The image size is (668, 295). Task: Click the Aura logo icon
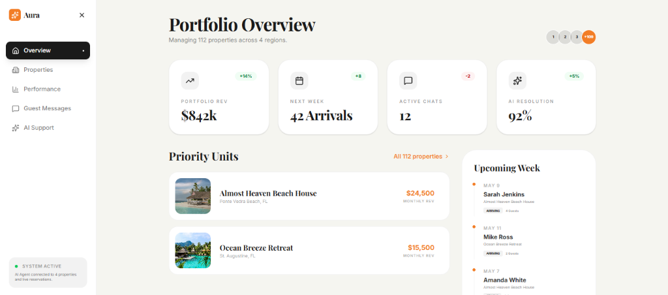[15, 15]
